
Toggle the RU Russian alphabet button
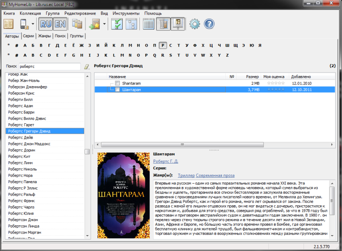(45, 24)
